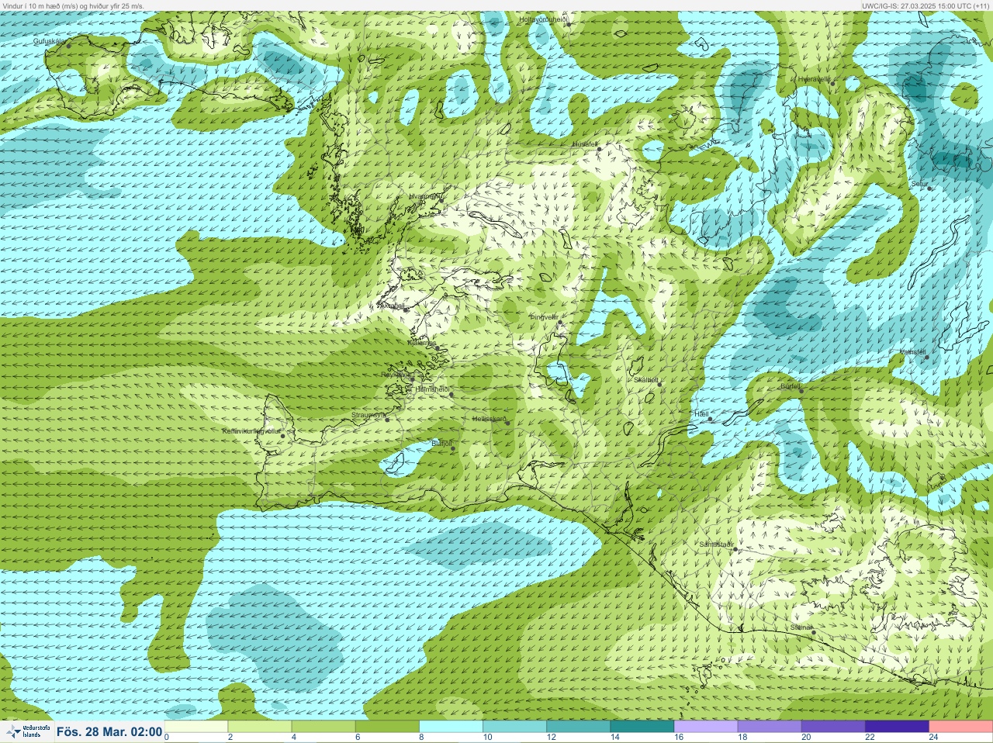Click the Vatnsfell station label
This screenshot has width=993, height=743.
coord(912,351)
